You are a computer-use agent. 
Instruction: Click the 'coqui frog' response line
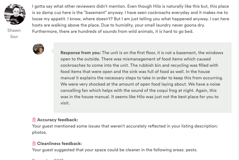tap(139, 90)
